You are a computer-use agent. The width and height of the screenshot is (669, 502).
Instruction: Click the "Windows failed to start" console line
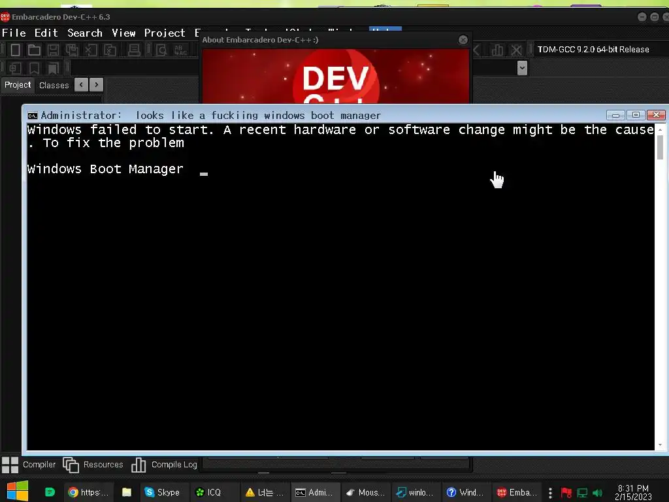pos(340,130)
